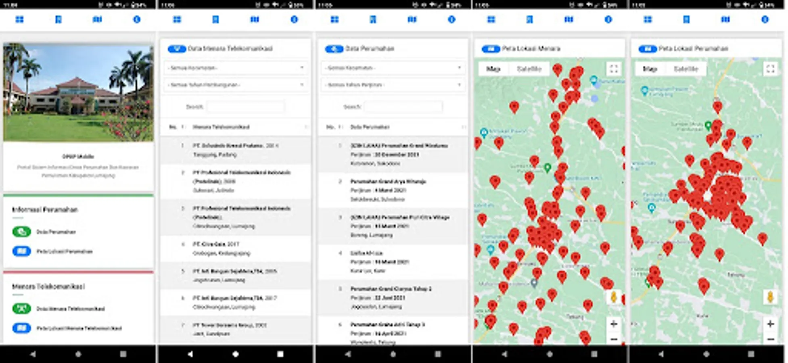Tap Android recents button under the Data Perumahan list screen
The width and height of the screenshot is (788, 363).
point(438,354)
